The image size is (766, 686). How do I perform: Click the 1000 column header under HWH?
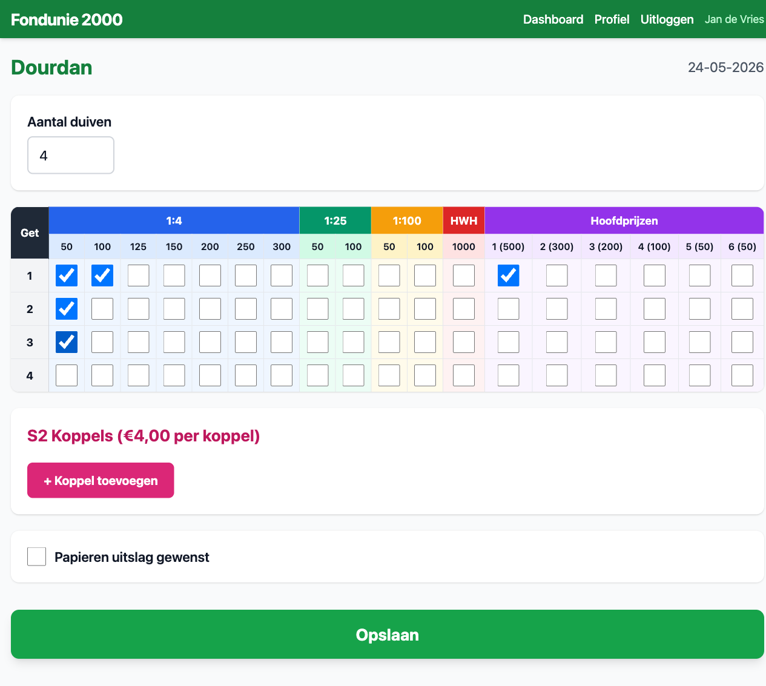tap(464, 246)
